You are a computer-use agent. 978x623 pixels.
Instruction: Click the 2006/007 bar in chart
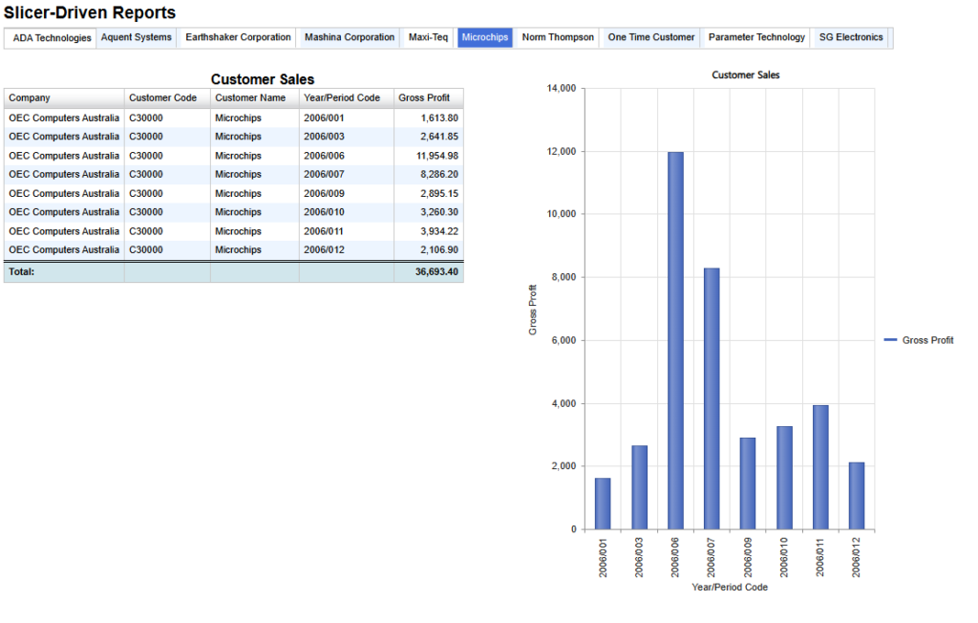click(712, 398)
